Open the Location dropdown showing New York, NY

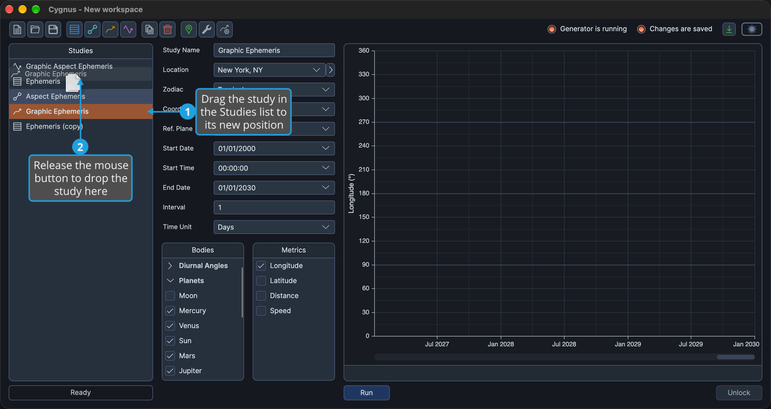[269, 70]
